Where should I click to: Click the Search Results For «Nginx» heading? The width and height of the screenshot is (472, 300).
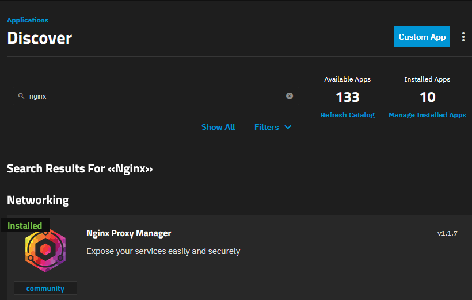(80, 168)
